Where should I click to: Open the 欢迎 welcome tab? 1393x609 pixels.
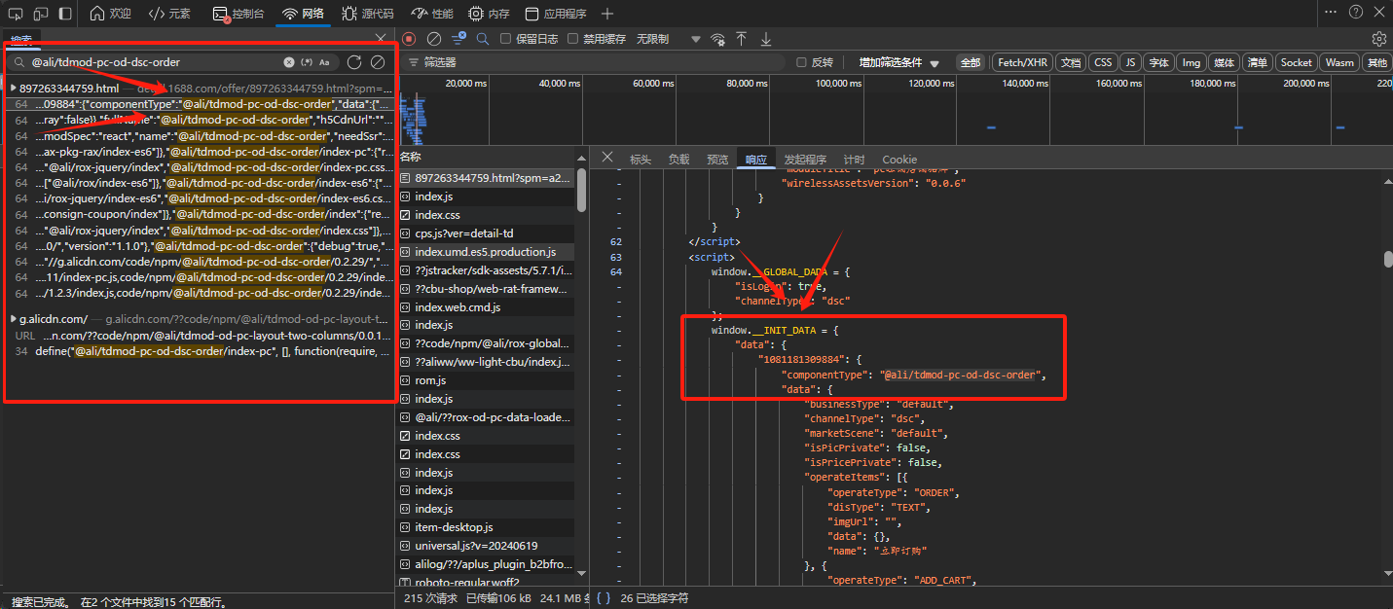(110, 14)
